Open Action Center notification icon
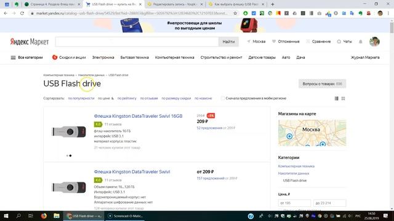Screen dimensions: 394x221 pyautogui.click(x=386, y=216)
